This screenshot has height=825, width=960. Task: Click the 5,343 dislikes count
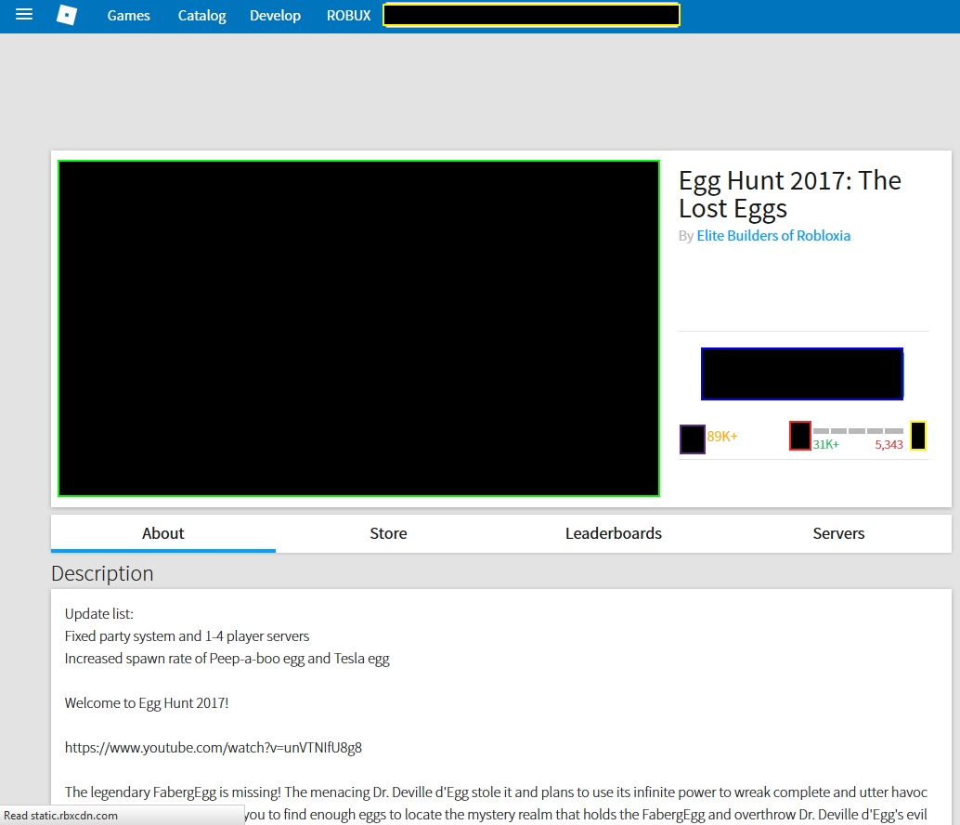pos(889,445)
